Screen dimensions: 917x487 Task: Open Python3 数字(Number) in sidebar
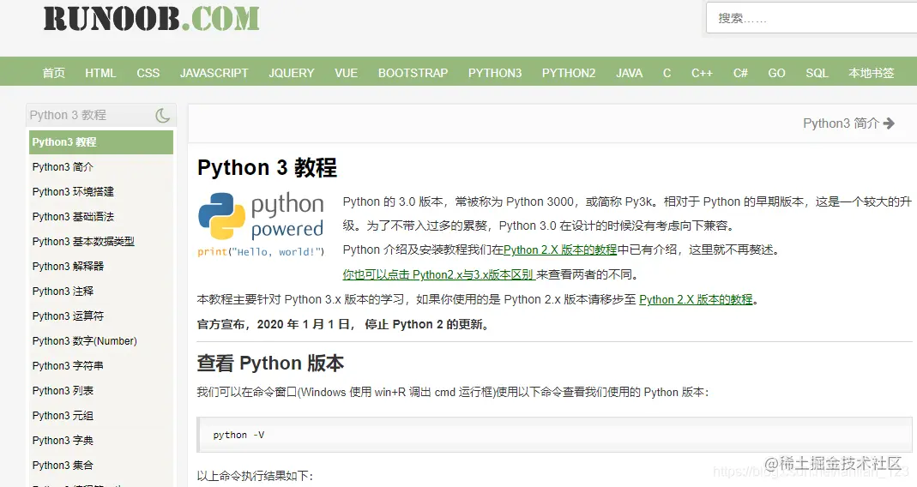[85, 341]
